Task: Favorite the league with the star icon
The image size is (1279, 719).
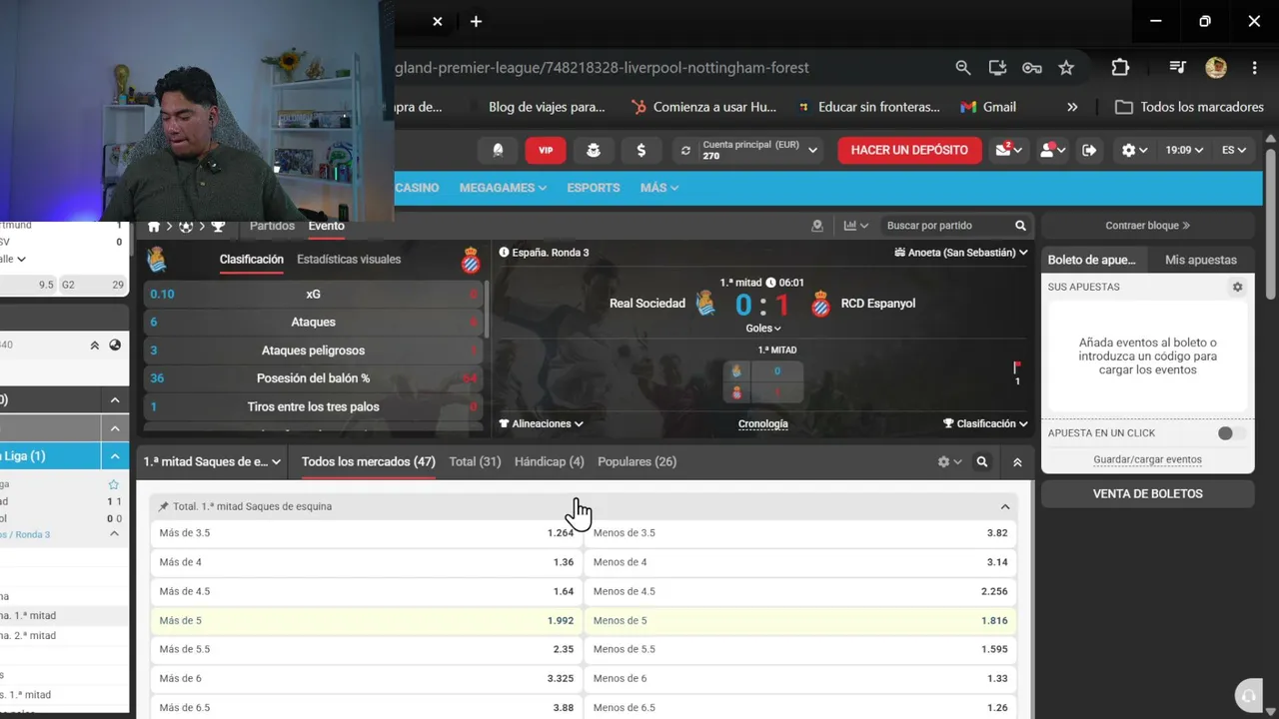Action: 114,484
